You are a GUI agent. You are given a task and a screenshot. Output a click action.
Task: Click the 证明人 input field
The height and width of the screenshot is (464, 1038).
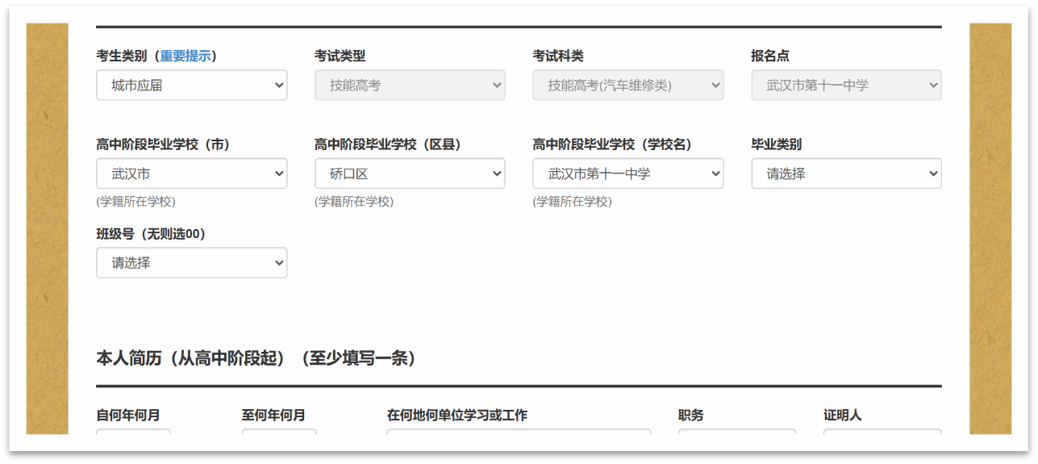tap(882, 433)
